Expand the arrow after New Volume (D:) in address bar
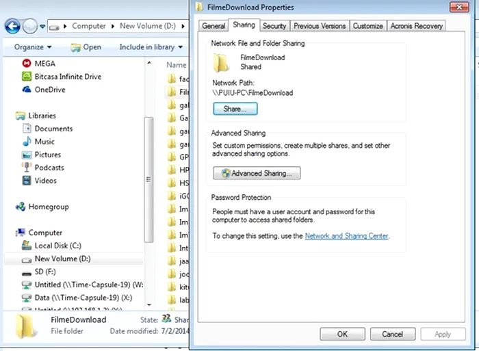 [183, 27]
